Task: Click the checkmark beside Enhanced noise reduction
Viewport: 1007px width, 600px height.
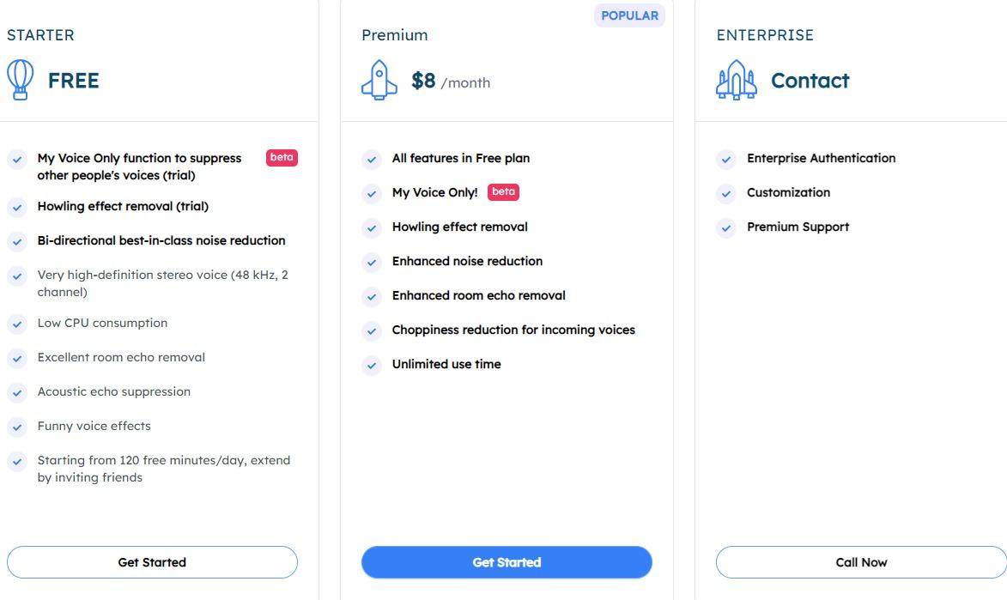Action: tap(371, 262)
